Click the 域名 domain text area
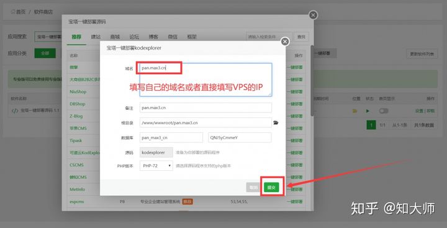 (x=205, y=80)
